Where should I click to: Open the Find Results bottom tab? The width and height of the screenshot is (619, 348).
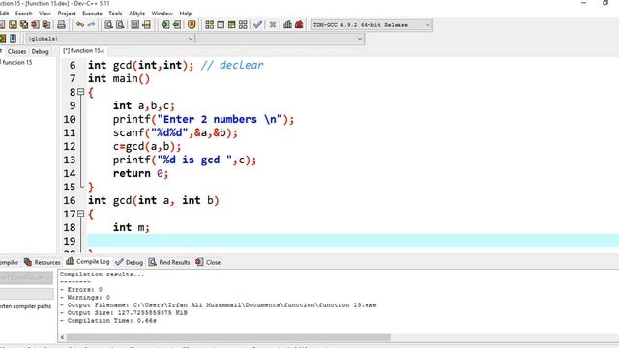(169, 262)
